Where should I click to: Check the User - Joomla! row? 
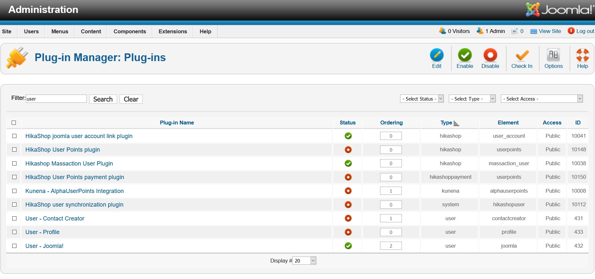(14, 246)
